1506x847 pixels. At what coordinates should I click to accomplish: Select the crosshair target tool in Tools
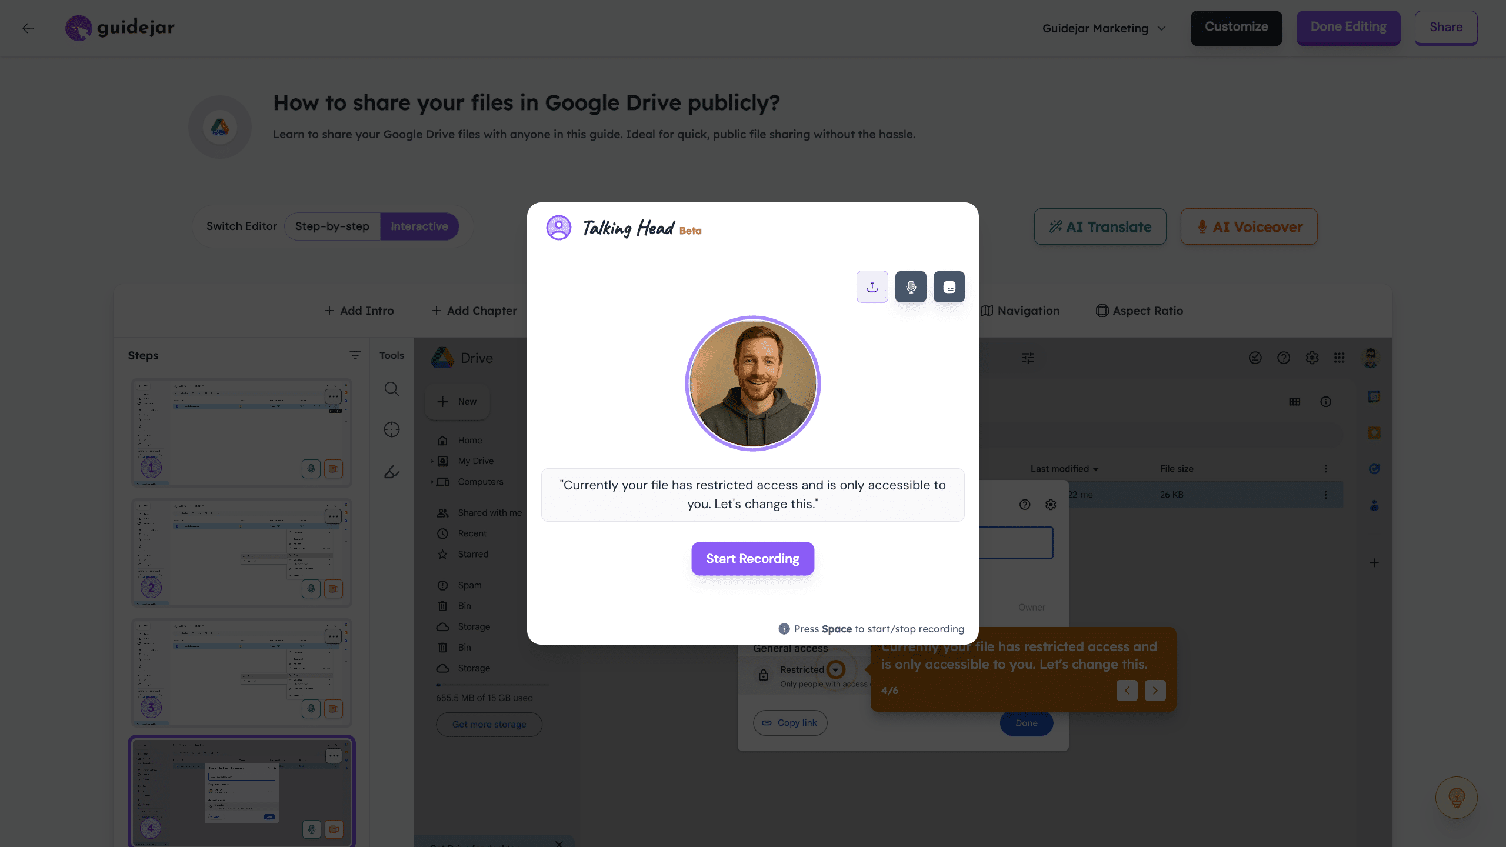[392, 430]
